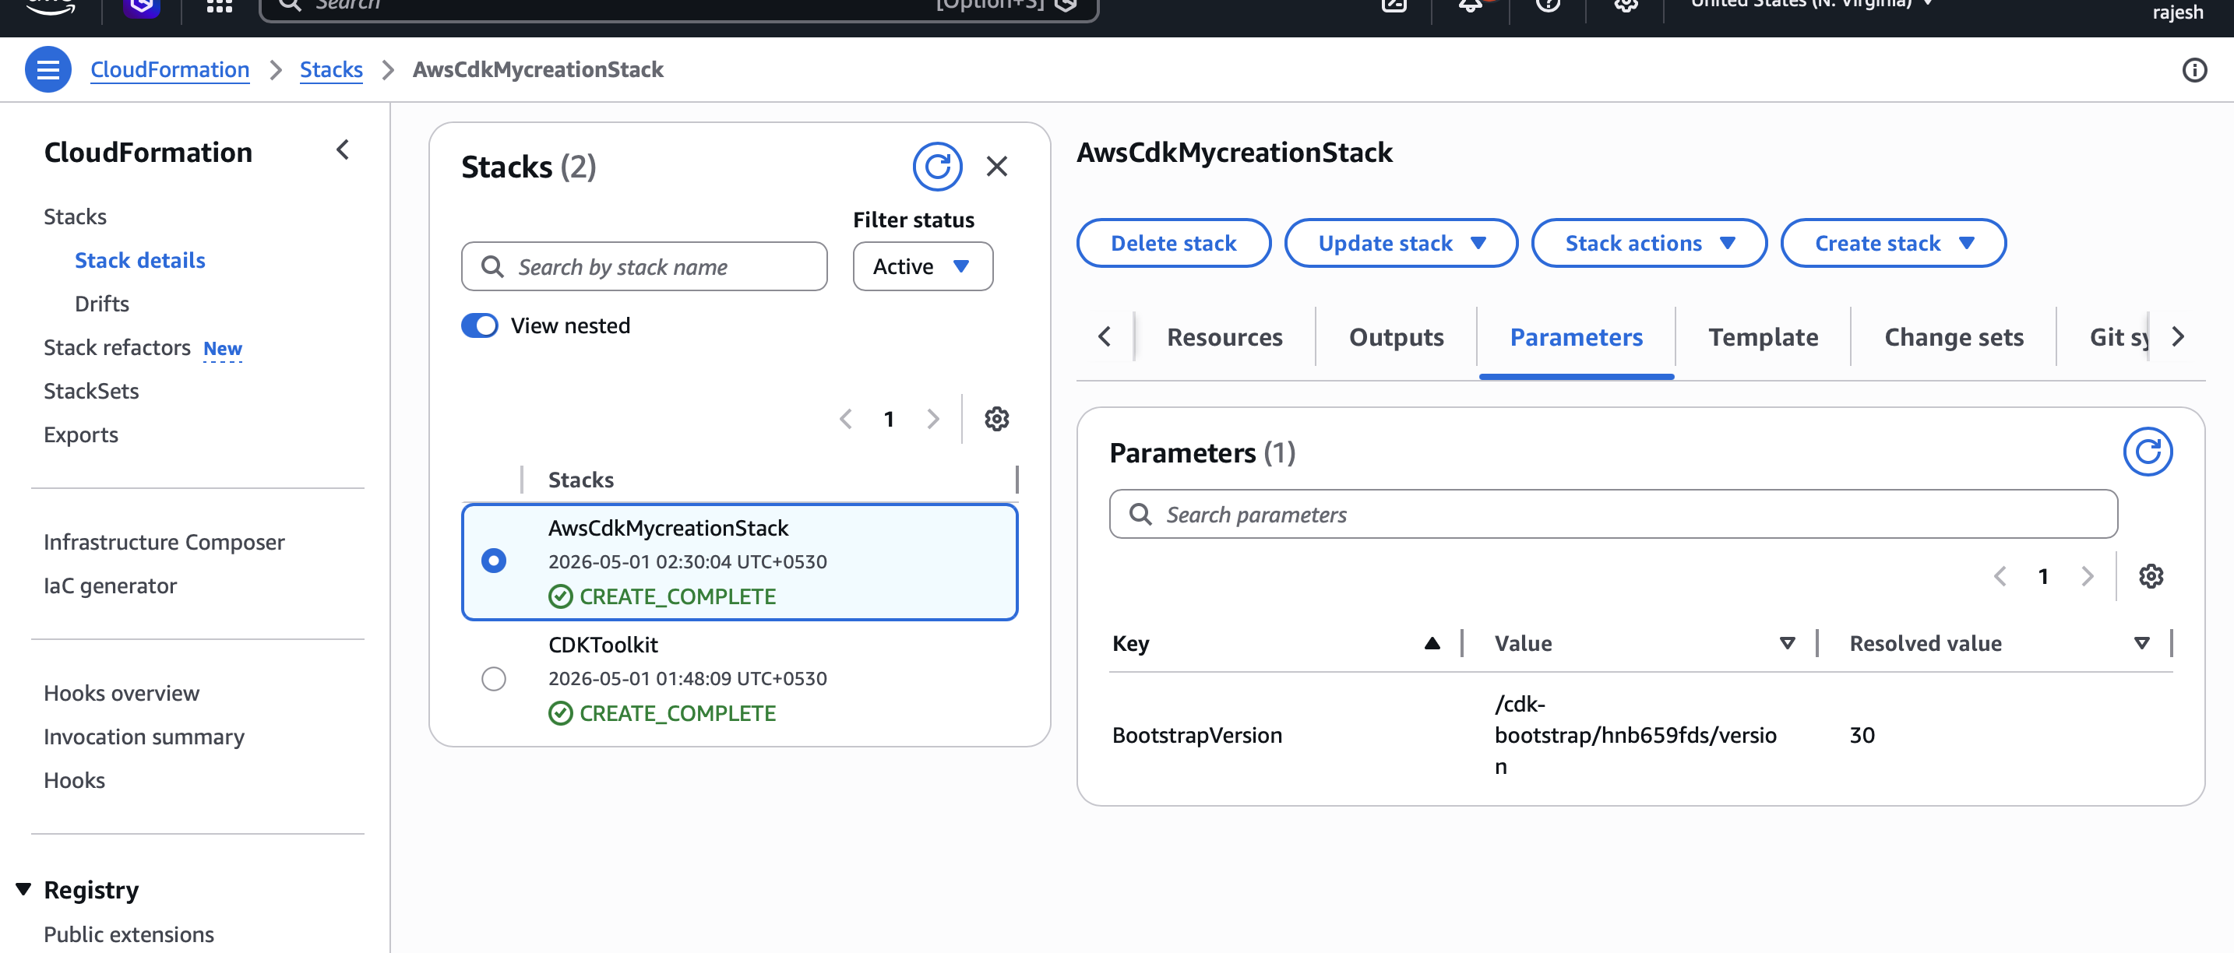Click the BootstrapVersion key cell
The width and height of the screenshot is (2234, 953).
1196,735
